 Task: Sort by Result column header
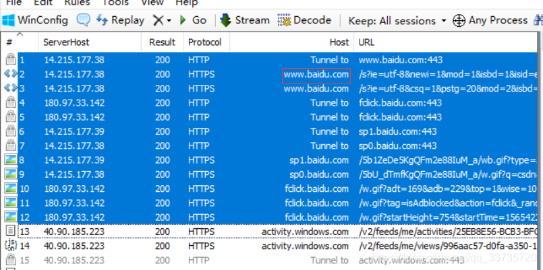point(162,42)
